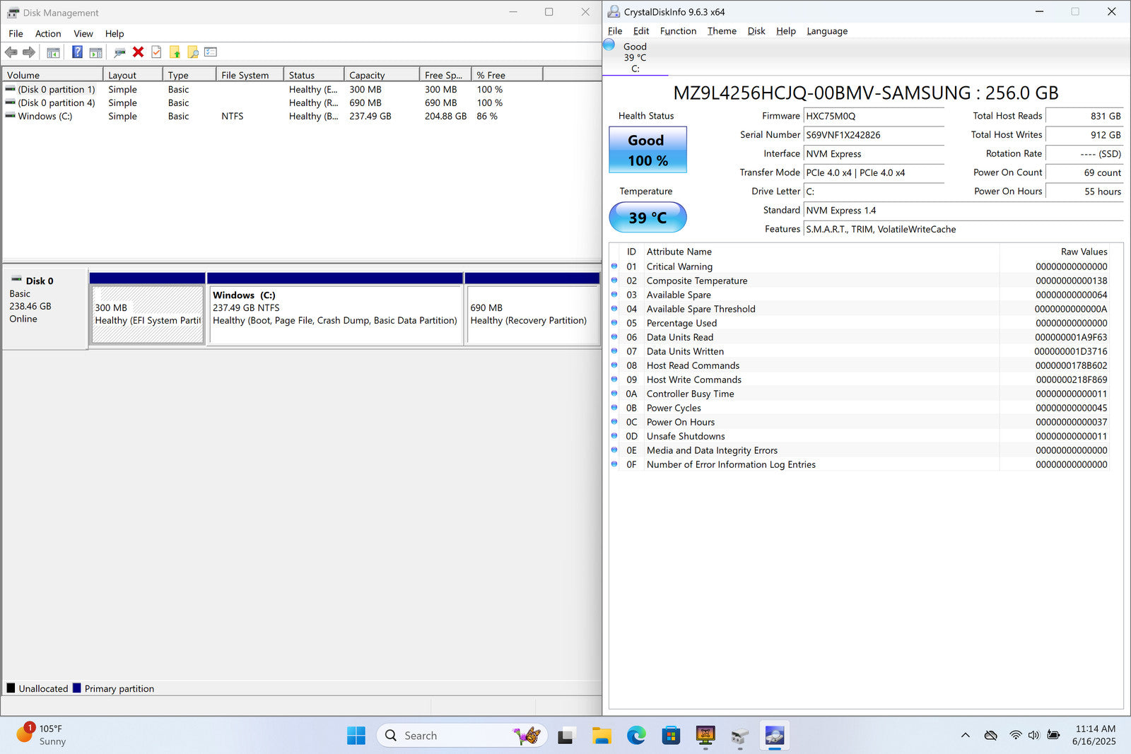Click the Raw Values column header

coord(1055,252)
